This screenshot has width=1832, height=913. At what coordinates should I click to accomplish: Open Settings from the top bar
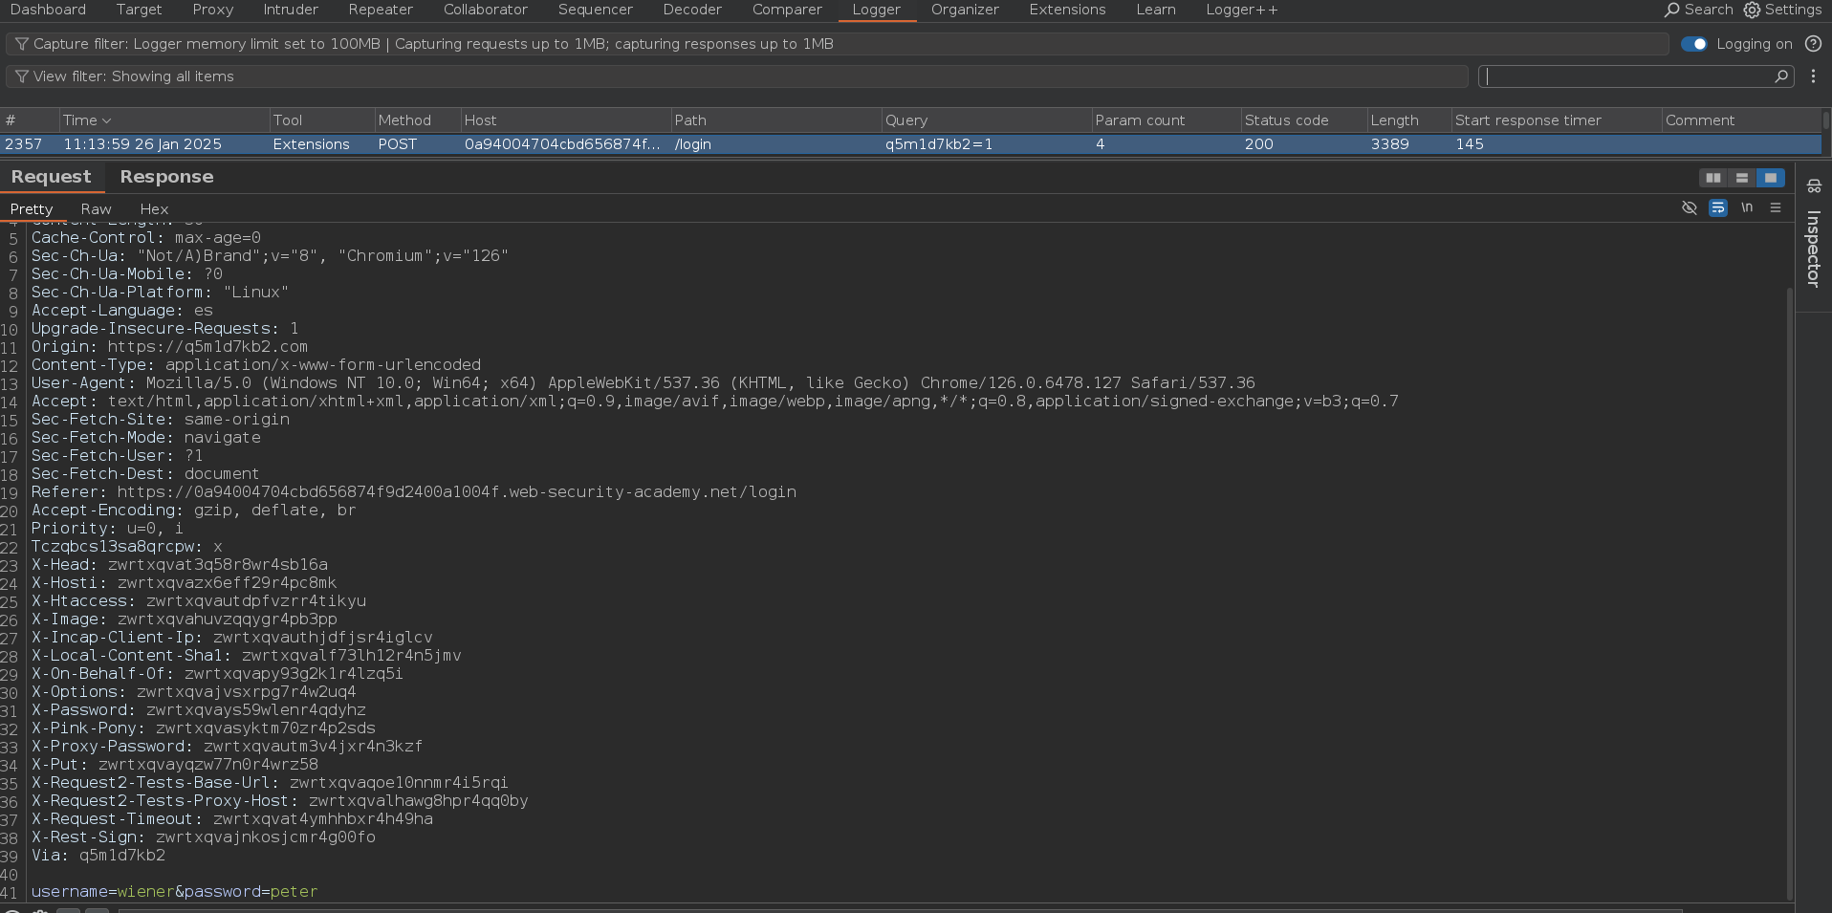click(1782, 10)
